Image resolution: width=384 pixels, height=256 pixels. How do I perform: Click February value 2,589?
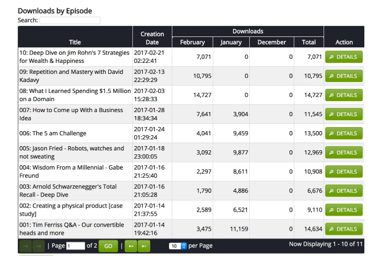(204, 210)
